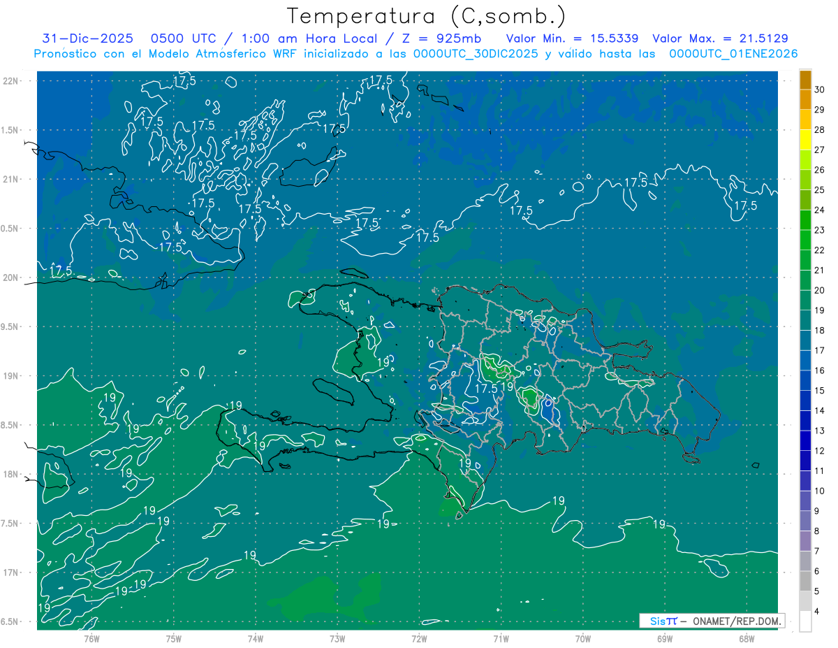Click the '19N' latitude axis label
The width and height of the screenshot is (838, 648).
[x=10, y=376]
